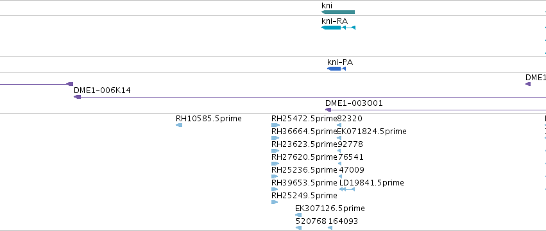Click the RH25249.5prime EST glyph
Viewport: 546px width, 231px height.
click(x=275, y=202)
